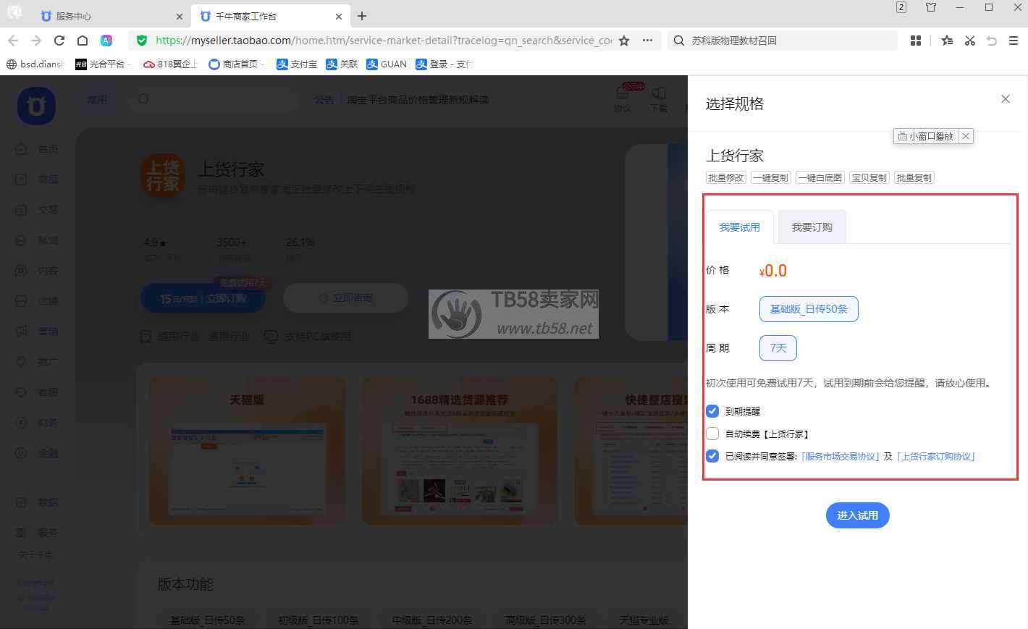Open the browser hamburger menu
The width and height of the screenshot is (1028, 629).
(1014, 41)
